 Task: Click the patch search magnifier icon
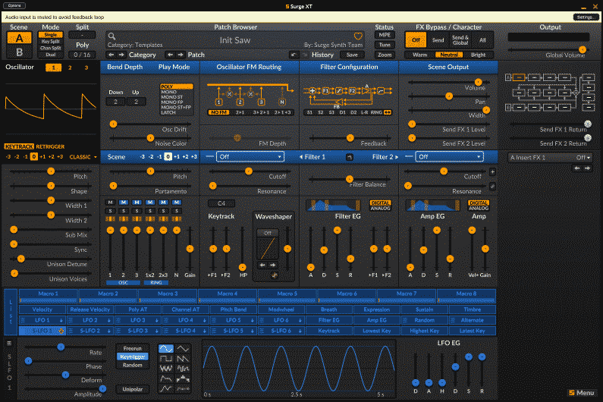[111, 36]
